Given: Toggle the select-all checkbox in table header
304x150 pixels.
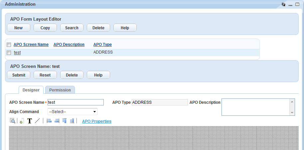Looking at the screenshot, I should pos(9,45).
